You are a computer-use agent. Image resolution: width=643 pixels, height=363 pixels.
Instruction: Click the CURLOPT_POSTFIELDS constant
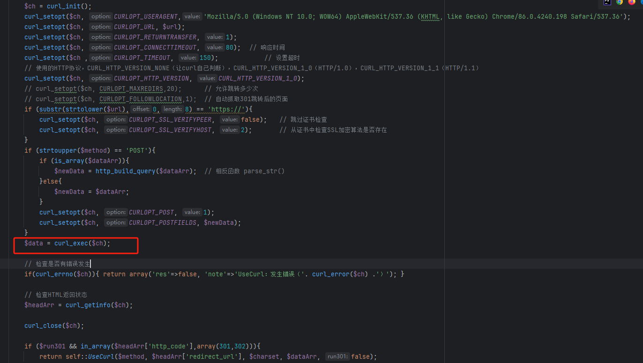(163, 222)
